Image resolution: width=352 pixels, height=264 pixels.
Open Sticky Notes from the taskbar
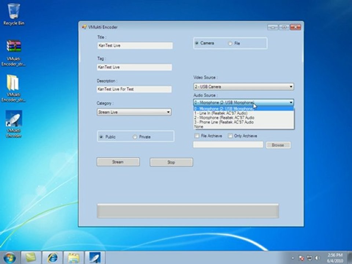tap(31, 257)
